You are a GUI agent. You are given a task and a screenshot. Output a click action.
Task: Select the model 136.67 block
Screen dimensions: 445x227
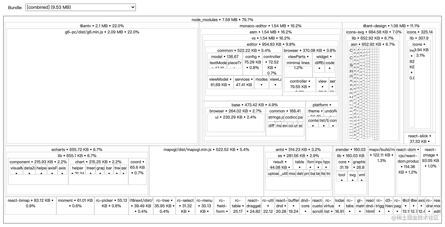[225, 64]
